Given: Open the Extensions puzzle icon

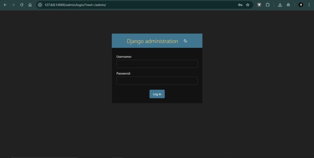Looking at the screenshot, I should click(268, 5).
